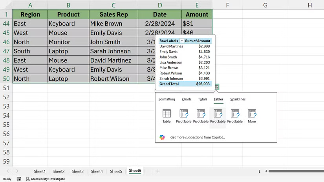Click Get more suggestions from Copilot
Image resolution: width=324 pixels, height=182 pixels.
(x=197, y=137)
